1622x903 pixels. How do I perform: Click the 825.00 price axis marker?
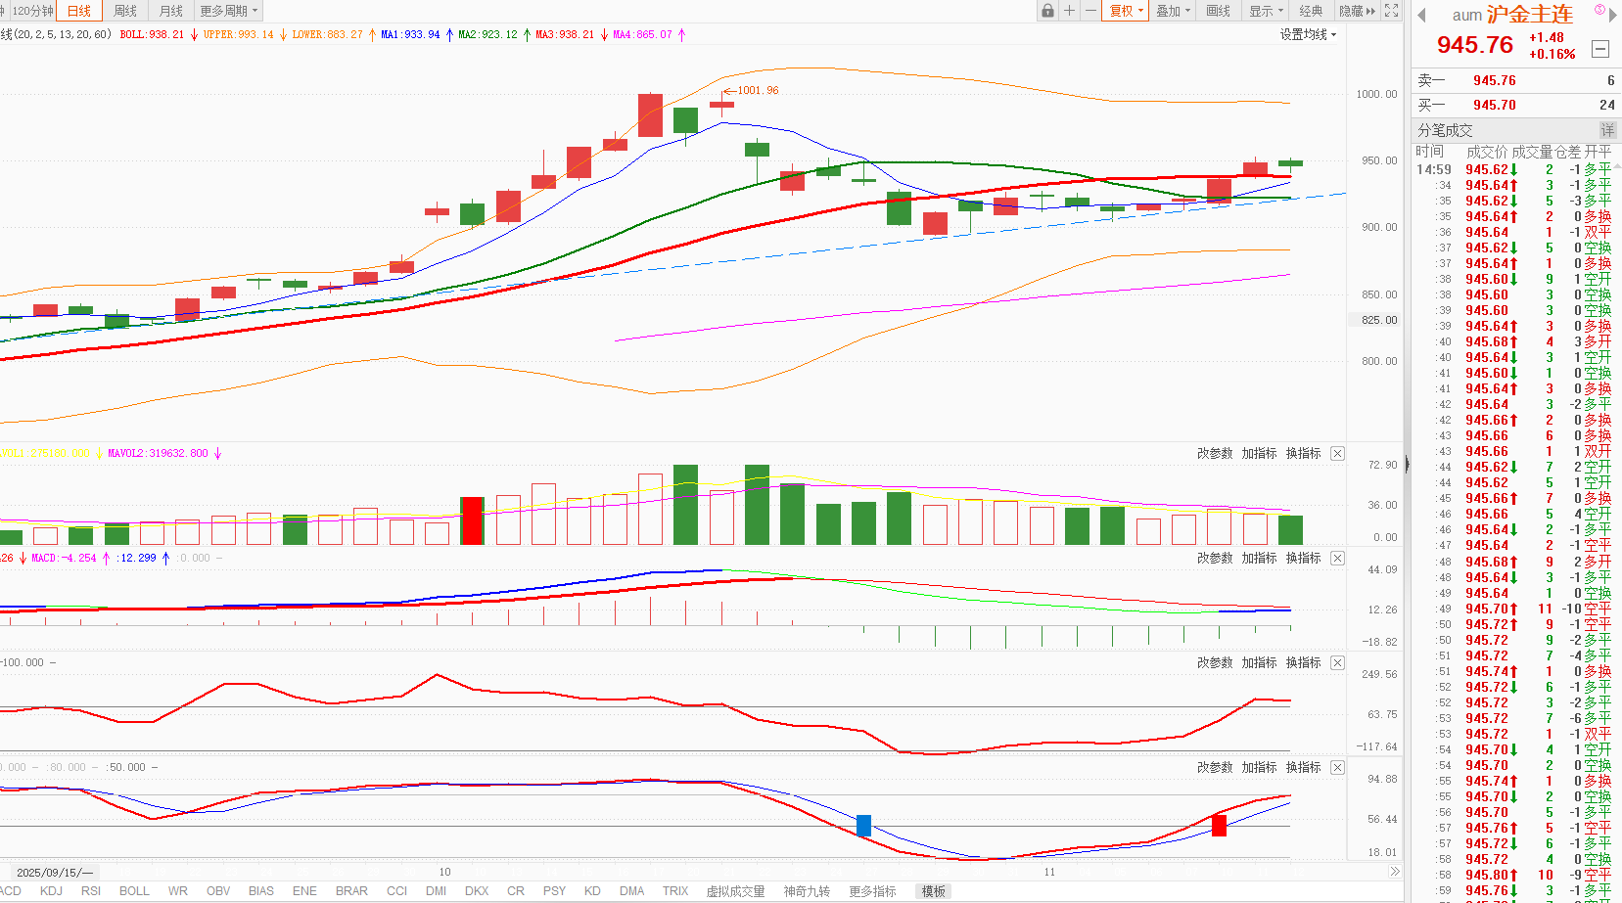pos(1379,320)
